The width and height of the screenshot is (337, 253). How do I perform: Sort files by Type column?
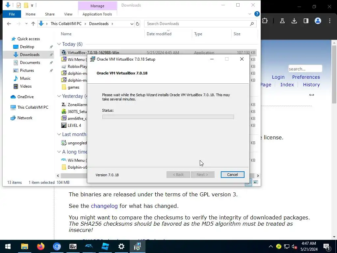click(198, 34)
